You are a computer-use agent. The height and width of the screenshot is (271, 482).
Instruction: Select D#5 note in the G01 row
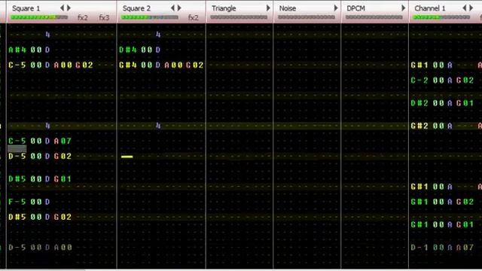pyautogui.click(x=17, y=179)
